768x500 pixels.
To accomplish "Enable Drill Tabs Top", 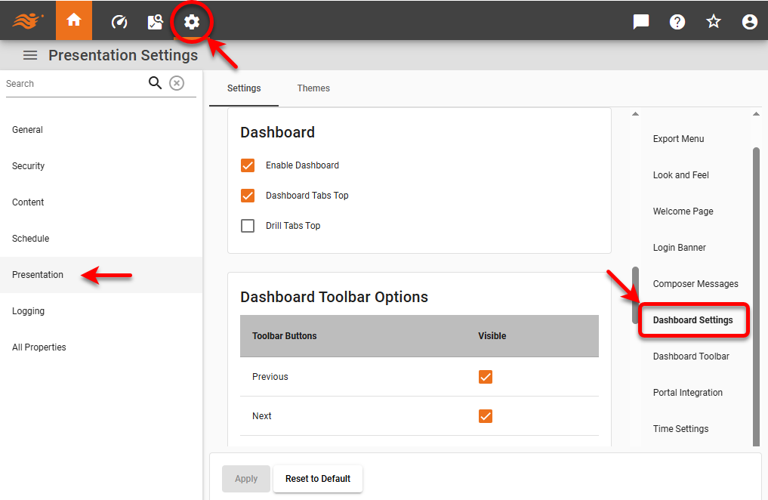I will pos(248,225).
